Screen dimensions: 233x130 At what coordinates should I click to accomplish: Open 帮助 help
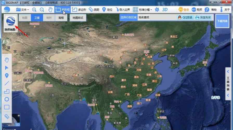tap(210, 10)
